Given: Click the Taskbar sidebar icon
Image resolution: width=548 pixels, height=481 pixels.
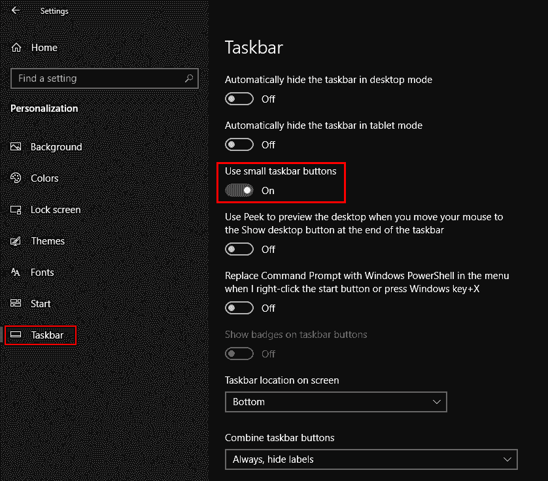Looking at the screenshot, I should click(16, 335).
